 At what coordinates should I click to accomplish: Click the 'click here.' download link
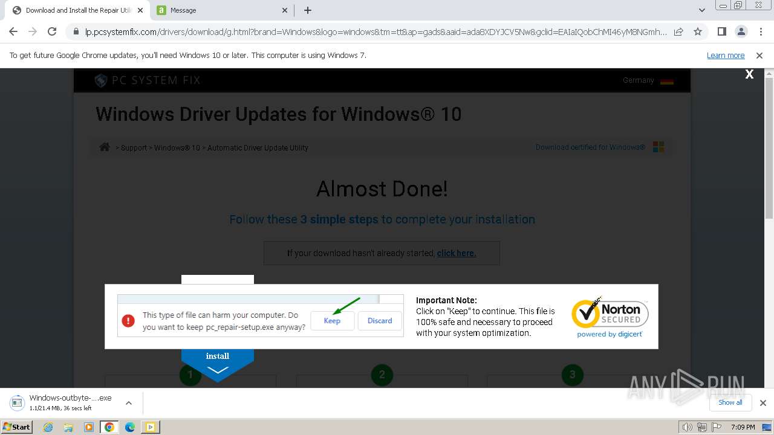point(457,253)
